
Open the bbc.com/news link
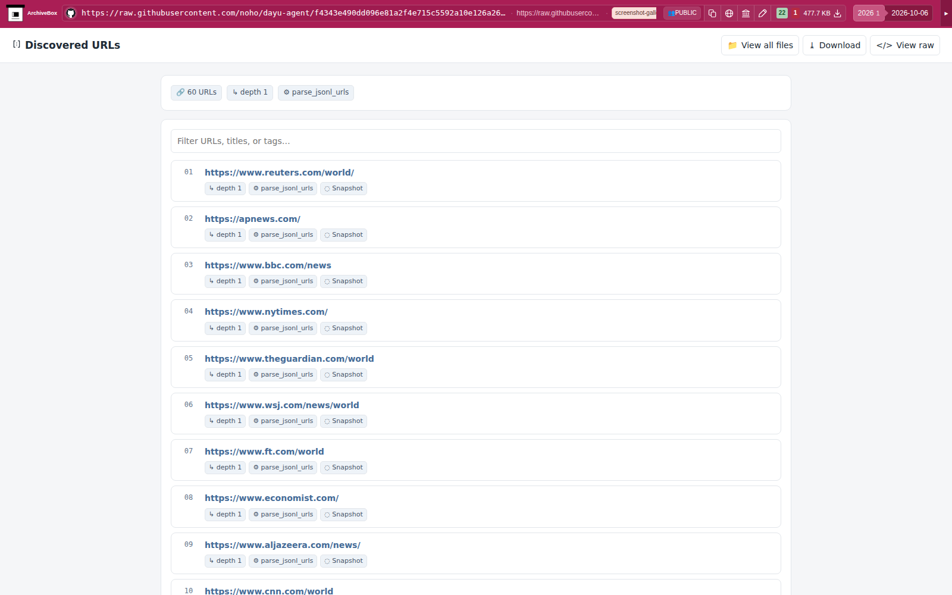[x=268, y=265]
